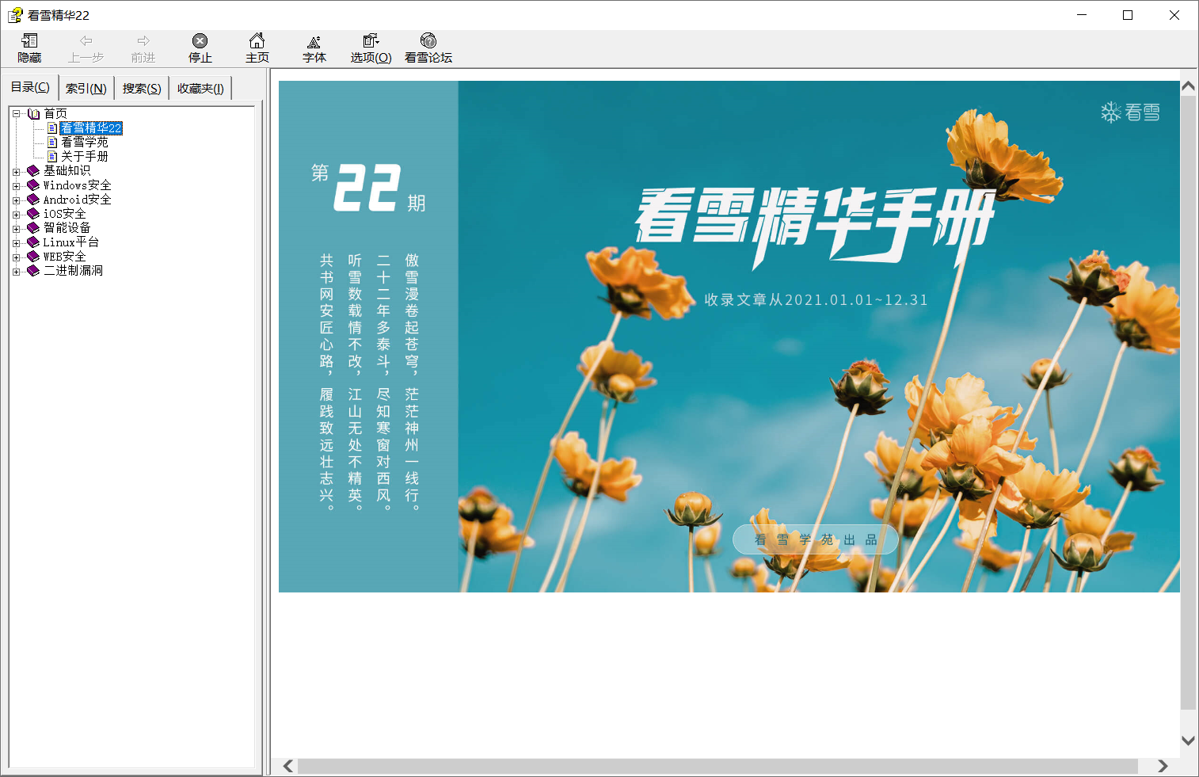Click the vertical scrollbar up arrow
Viewport: 1199px width, 777px height.
[1188, 86]
